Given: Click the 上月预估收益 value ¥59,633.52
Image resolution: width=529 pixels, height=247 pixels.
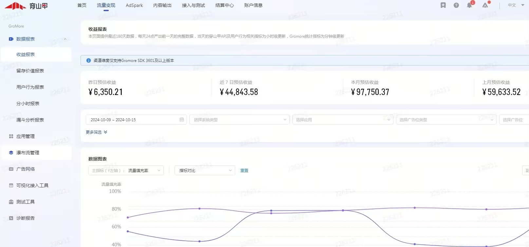Looking at the screenshot, I should pos(501,92).
